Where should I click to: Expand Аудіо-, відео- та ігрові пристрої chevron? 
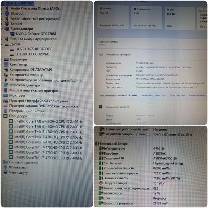[x=2, y=19]
